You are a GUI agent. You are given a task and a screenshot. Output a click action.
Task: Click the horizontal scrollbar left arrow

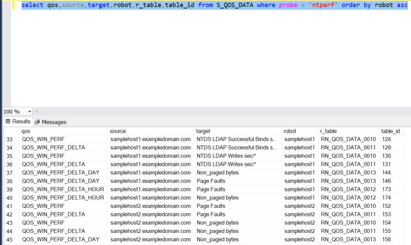[x=37, y=111]
